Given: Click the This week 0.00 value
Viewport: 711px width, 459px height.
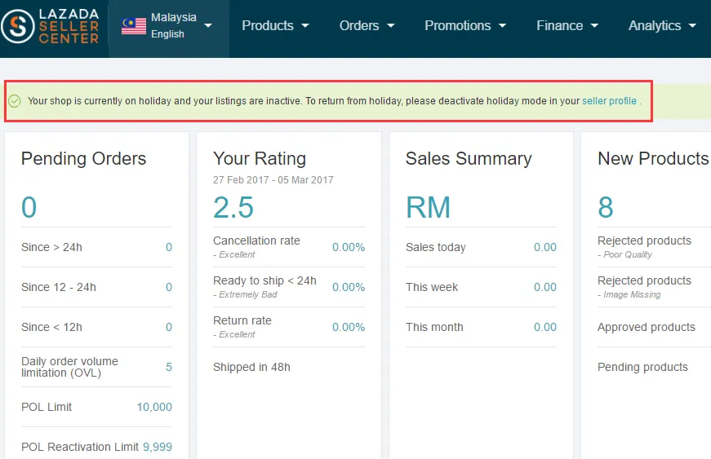Looking at the screenshot, I should click(545, 287).
